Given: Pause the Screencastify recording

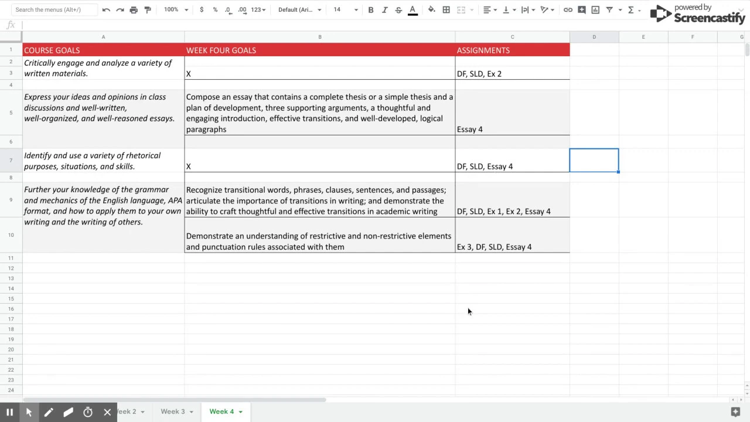Looking at the screenshot, I should click(10, 412).
